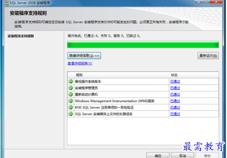Click the check icon for 注册表项的一致性验证 row
This screenshot has width=227, height=158.
[71, 107]
